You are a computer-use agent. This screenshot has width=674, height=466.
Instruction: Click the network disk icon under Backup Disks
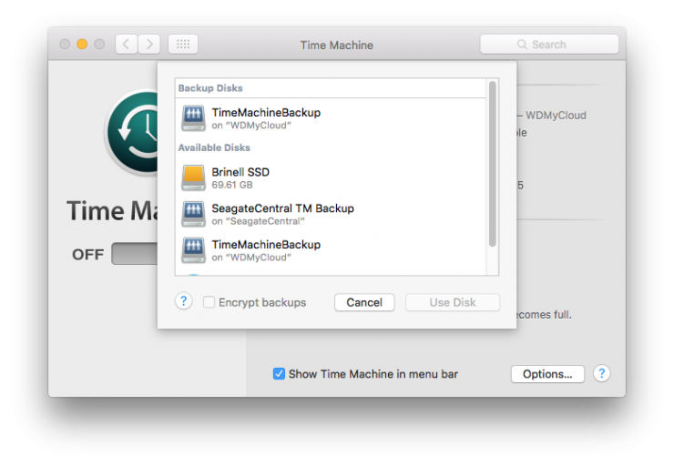(193, 118)
